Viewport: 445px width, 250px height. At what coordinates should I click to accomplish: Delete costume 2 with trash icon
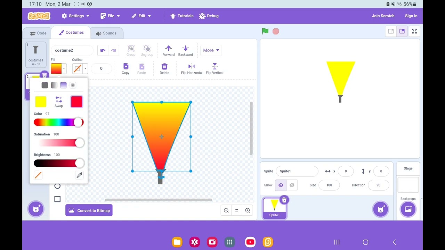44,76
